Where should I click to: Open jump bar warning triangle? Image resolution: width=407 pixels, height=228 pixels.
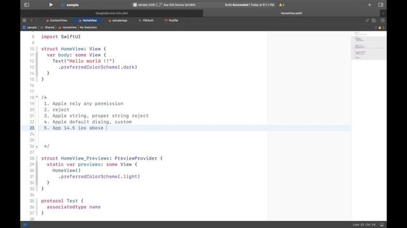[380, 27]
